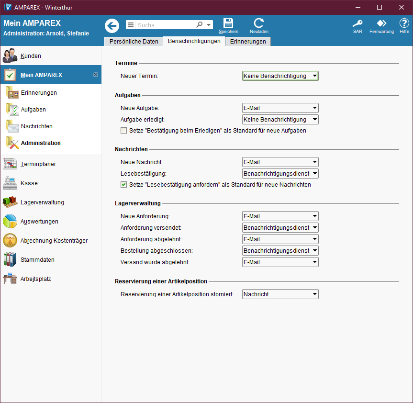Enable "Bestätigung beim Erledigen" checkbox
The width and height of the screenshot is (413, 403).
[x=123, y=131]
